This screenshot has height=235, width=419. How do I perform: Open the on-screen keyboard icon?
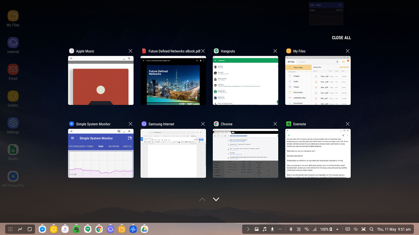(x=348, y=229)
